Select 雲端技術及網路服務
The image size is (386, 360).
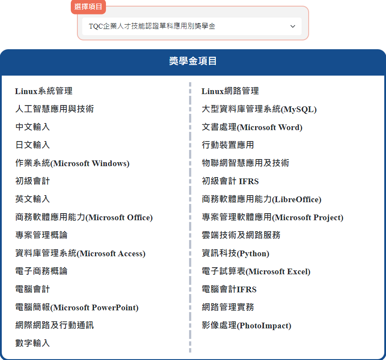[241, 235]
